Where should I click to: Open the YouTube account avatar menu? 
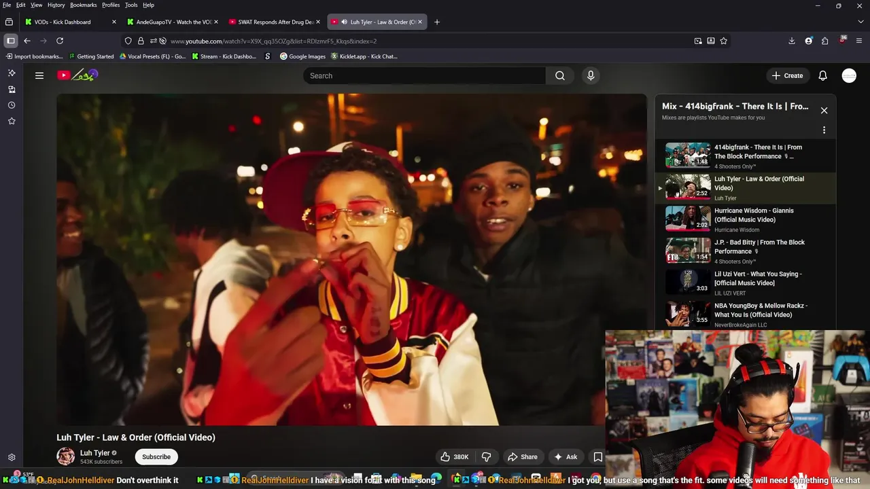[849, 75]
